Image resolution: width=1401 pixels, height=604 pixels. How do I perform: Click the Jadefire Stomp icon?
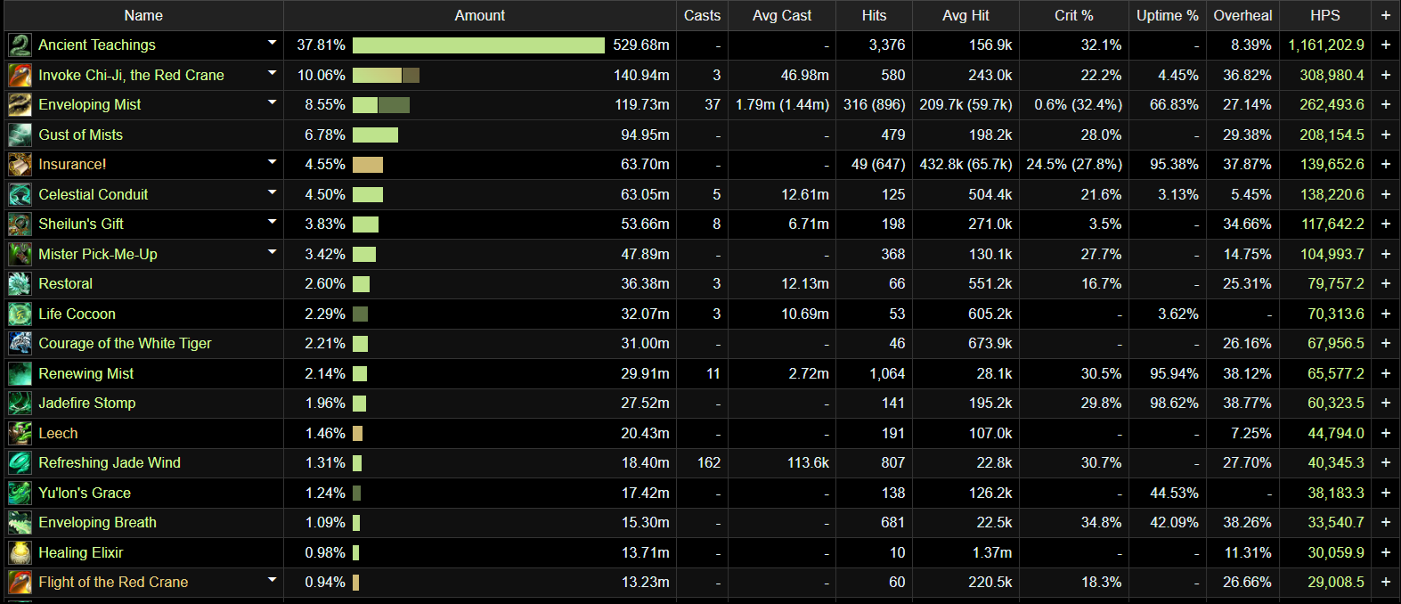pos(20,404)
